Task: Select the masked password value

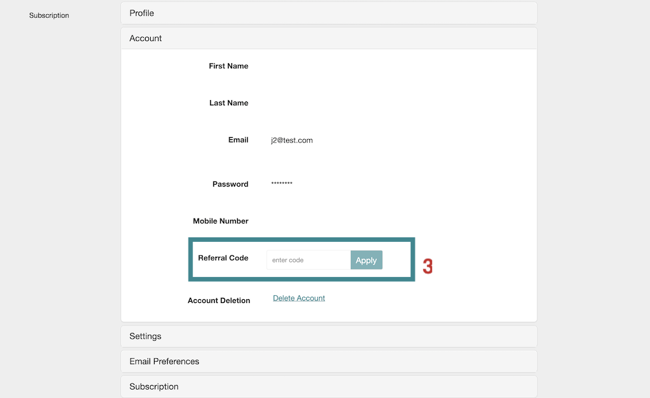Action: [282, 183]
